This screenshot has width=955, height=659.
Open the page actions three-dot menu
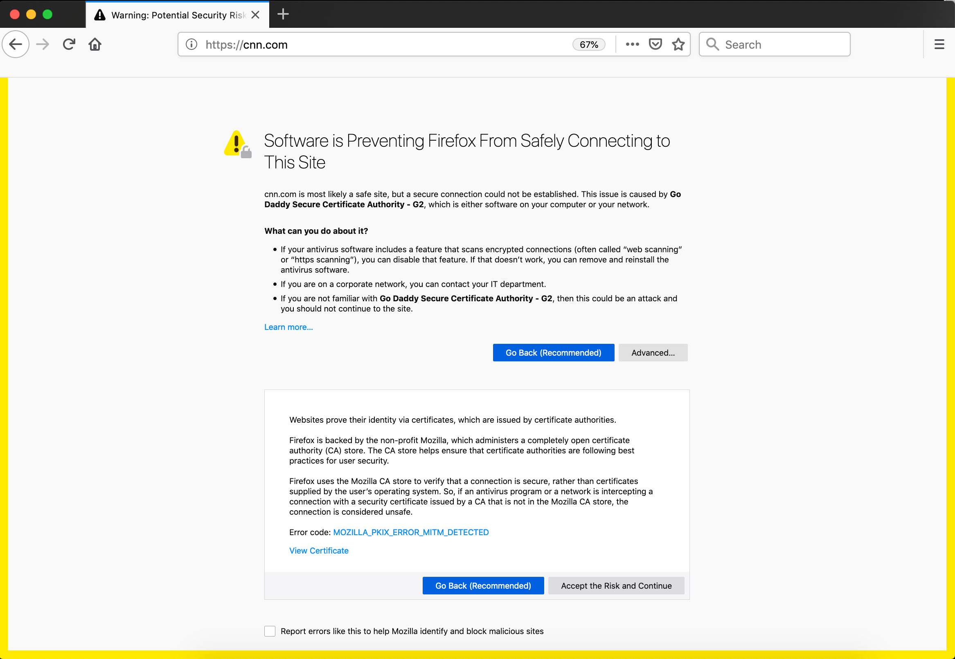[x=632, y=44]
